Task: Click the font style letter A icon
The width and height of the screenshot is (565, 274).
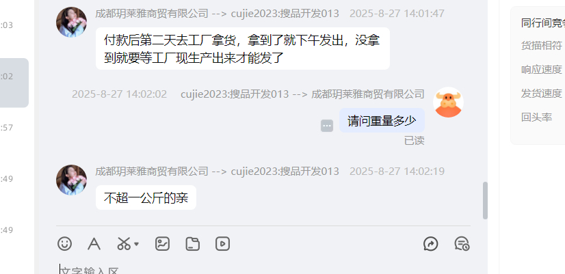Action: (94, 244)
